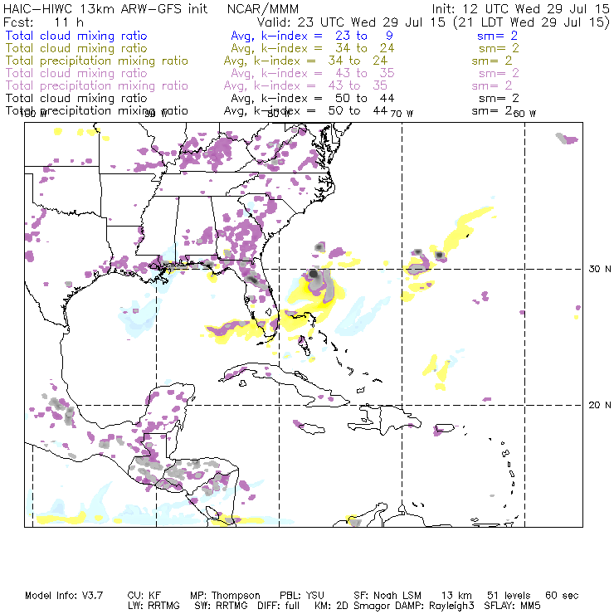Click the 20 N latitude label

coord(600,405)
